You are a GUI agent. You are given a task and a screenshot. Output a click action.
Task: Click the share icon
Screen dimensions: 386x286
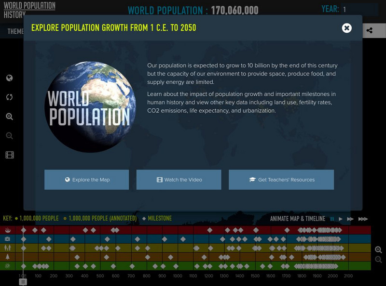369,31
